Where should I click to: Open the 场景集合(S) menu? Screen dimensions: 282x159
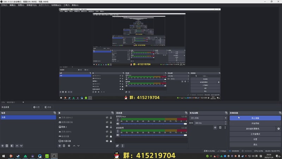pyautogui.click(x=56, y=5)
